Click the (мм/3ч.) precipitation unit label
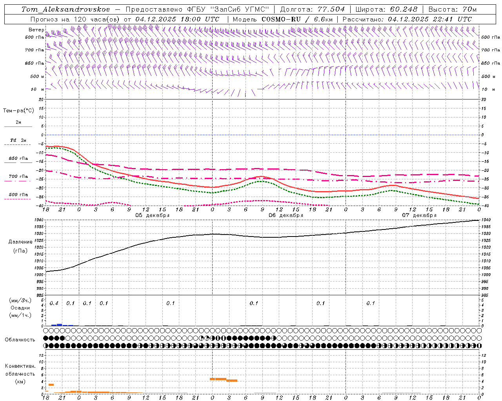This screenshot has height=401, width=502. pyautogui.click(x=20, y=301)
